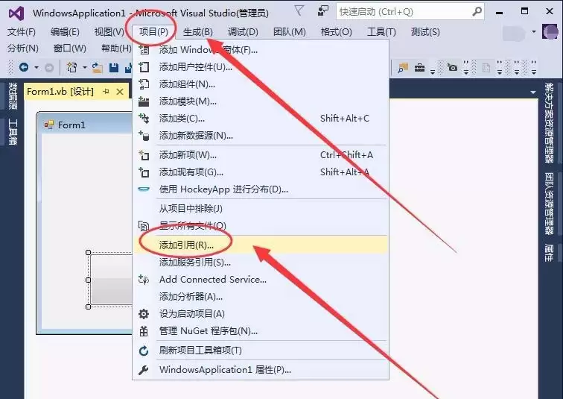Expand the rightmost toolbar overflow arrow
Screen dimensions: 563x399
pyautogui.click(x=533, y=68)
